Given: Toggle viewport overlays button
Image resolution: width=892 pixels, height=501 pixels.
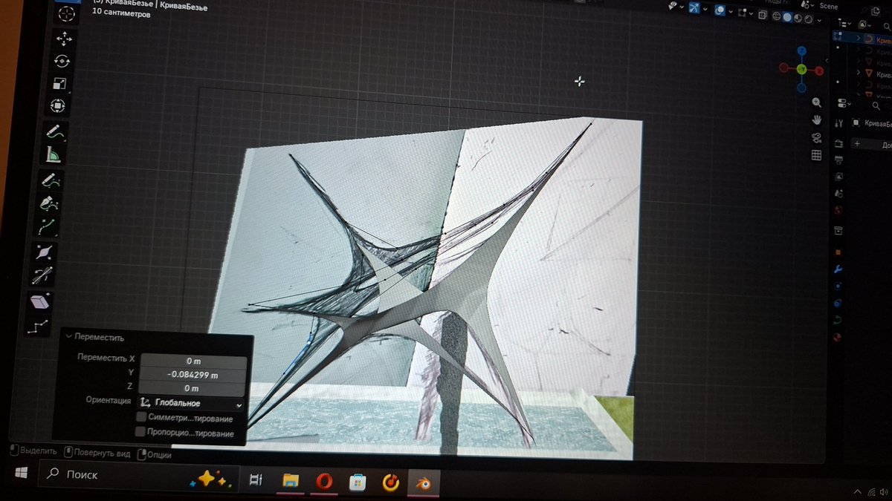Looking at the screenshot, I should tap(720, 10).
